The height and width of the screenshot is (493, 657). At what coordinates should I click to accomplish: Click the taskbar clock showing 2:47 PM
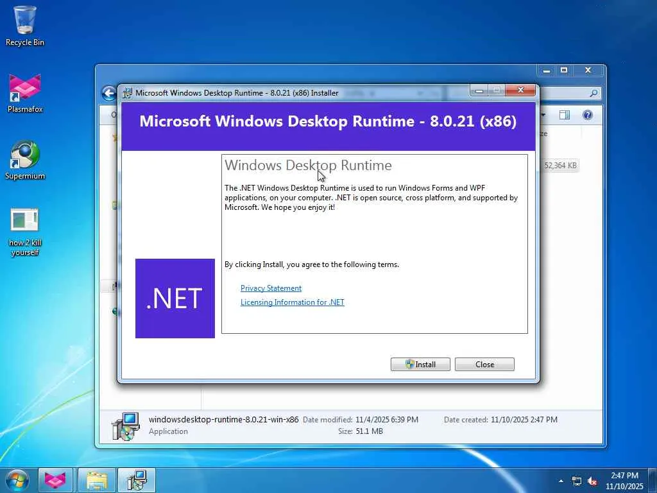624,480
